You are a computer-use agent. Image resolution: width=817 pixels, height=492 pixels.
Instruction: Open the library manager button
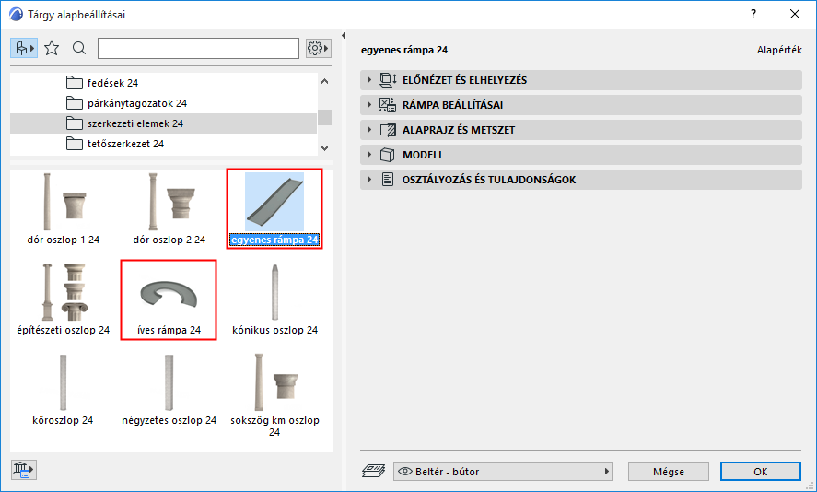(23, 470)
